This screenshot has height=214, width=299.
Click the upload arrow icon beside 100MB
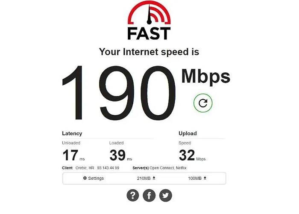coord(205,178)
